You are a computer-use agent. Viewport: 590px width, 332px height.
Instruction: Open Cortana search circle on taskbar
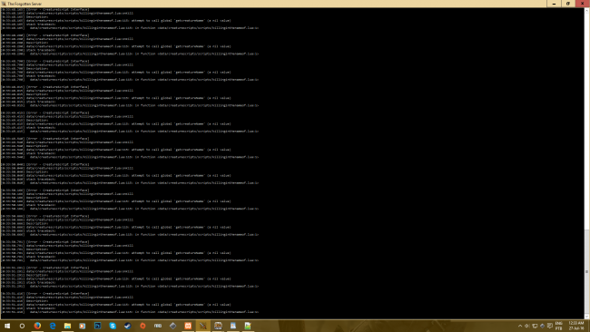pos(22,326)
